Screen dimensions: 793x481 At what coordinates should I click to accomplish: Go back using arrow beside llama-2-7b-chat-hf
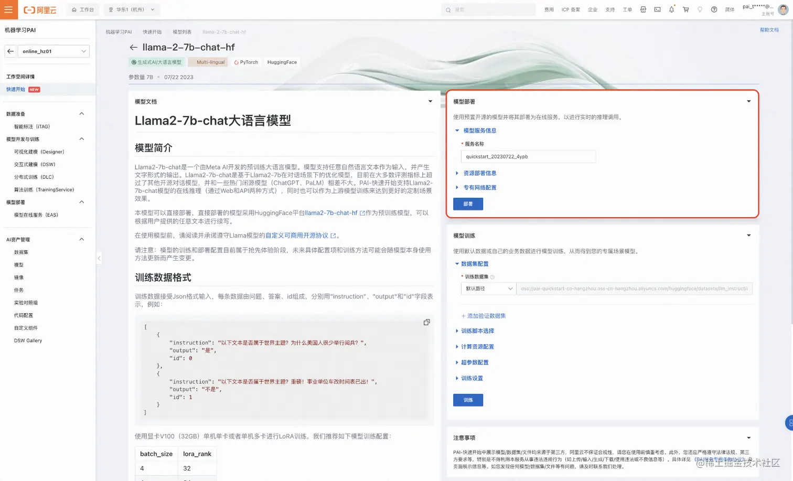133,47
